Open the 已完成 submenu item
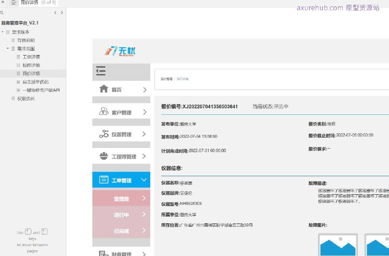The image size is (389, 256). point(121,231)
